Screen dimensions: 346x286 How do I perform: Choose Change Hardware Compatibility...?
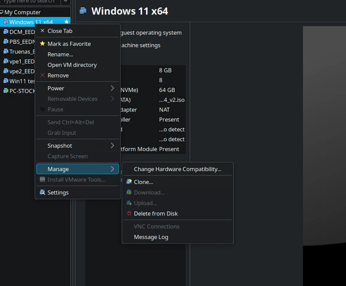click(178, 169)
